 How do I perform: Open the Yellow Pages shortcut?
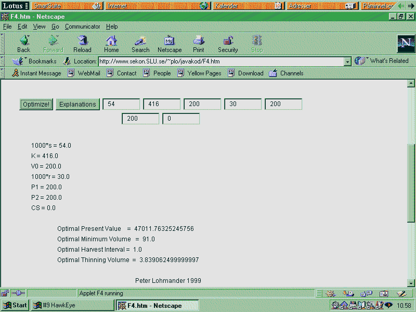pyautogui.click(x=199, y=73)
